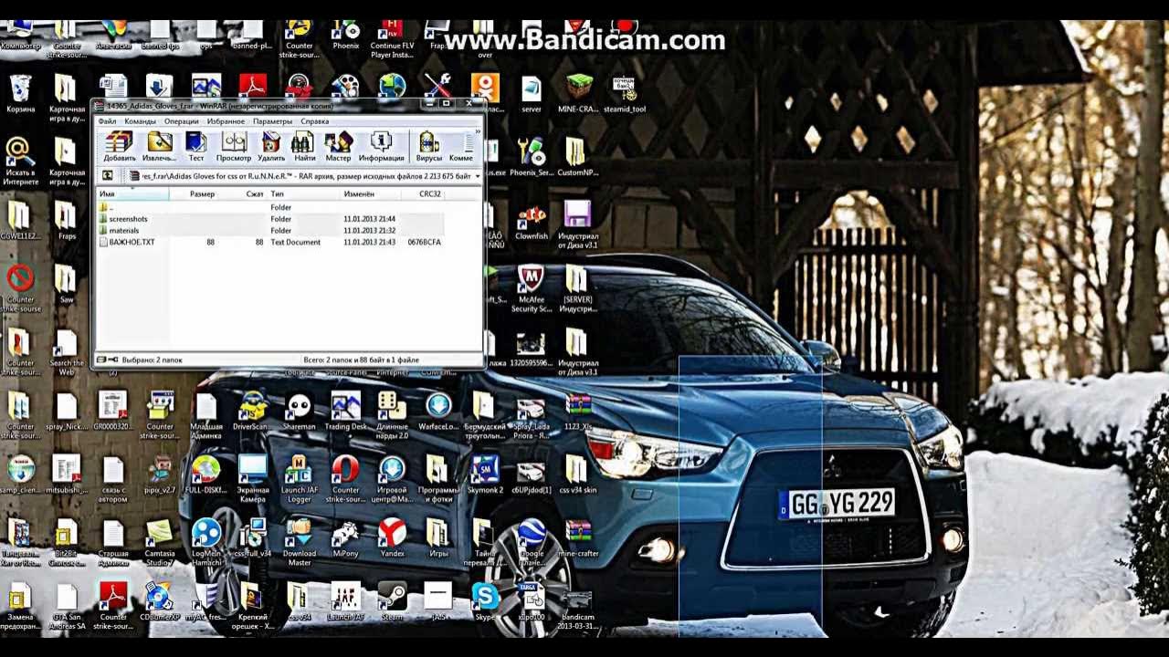This screenshot has height=657, width=1169.
Task: Open the Fraps desktop folder
Action: (x=66, y=220)
